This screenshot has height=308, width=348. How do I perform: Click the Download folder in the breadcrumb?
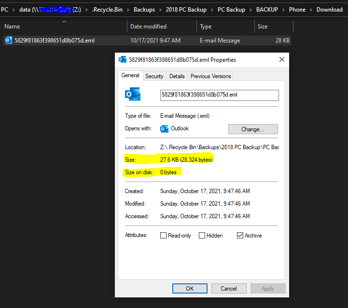(330, 10)
